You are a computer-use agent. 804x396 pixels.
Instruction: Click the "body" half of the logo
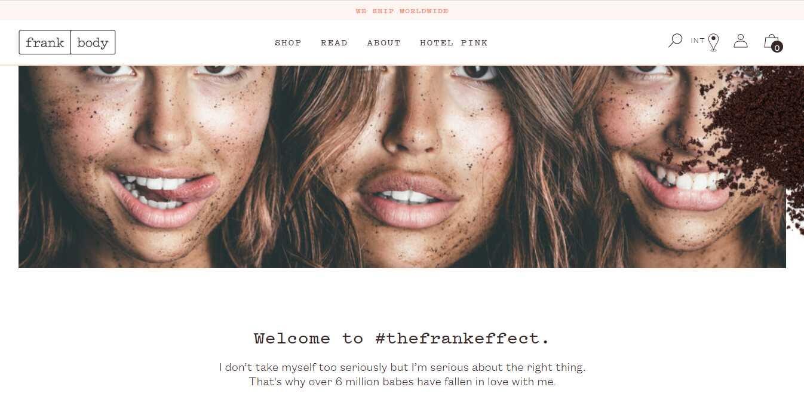coord(93,42)
